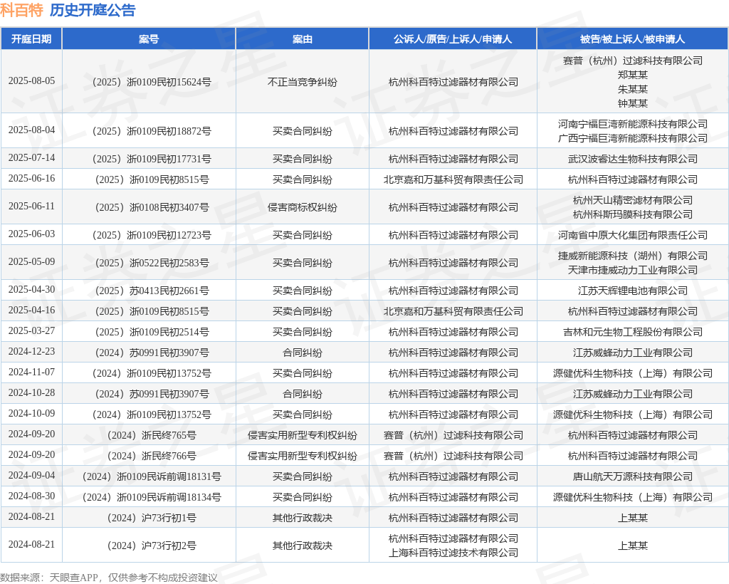The image size is (729, 584).
Task: Click the date cell 2025-05-09
Action: tap(31, 262)
